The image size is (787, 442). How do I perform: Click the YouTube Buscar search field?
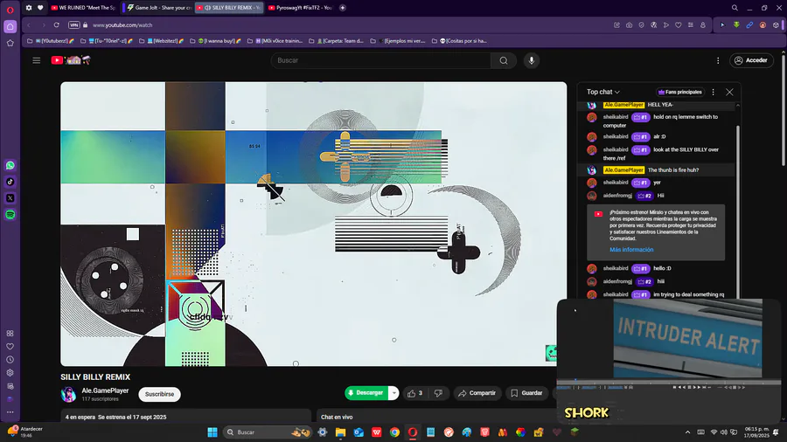pyautogui.click(x=381, y=60)
